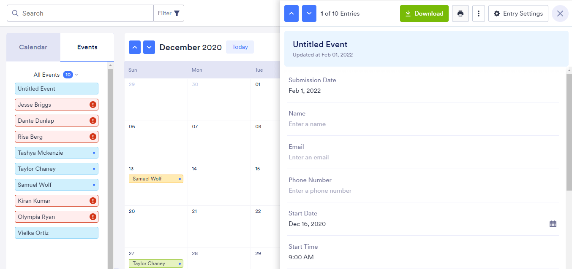This screenshot has height=269, width=572.
Task: Open the three-dot more options menu
Action: tap(478, 13)
